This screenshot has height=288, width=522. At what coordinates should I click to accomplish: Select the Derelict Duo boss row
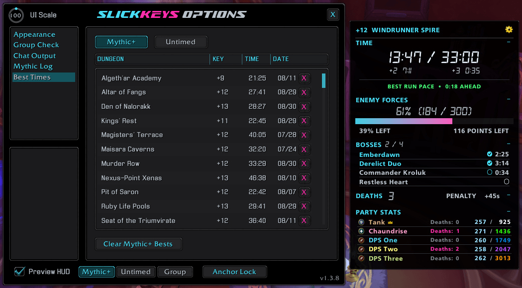pos(434,163)
